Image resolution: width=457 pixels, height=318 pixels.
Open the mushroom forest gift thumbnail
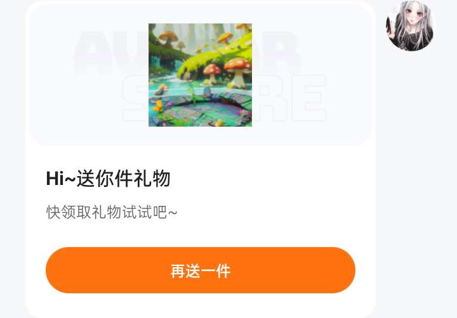click(x=200, y=75)
